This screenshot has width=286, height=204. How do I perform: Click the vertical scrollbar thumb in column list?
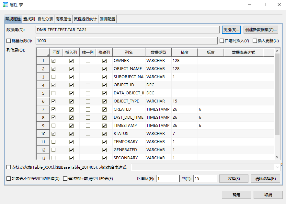pos(277,94)
